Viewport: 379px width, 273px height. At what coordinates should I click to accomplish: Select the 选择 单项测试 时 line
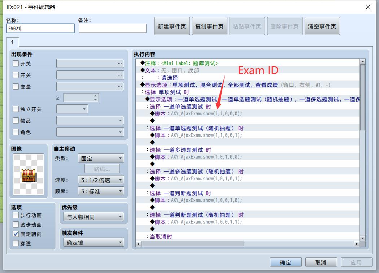point(248,92)
